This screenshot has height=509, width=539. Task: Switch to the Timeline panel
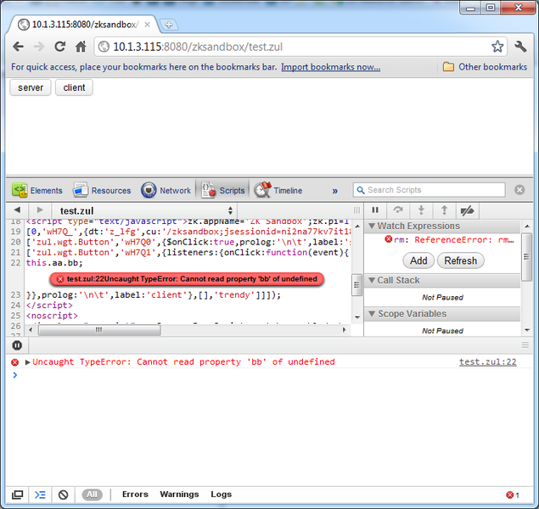coord(278,190)
